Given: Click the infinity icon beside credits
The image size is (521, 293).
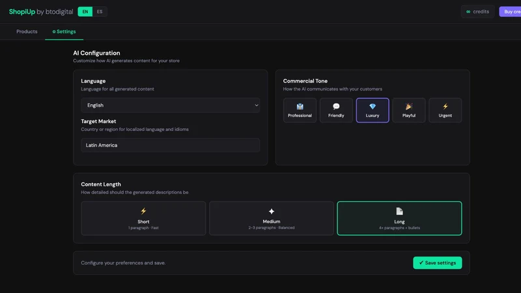Looking at the screenshot, I should point(468,12).
